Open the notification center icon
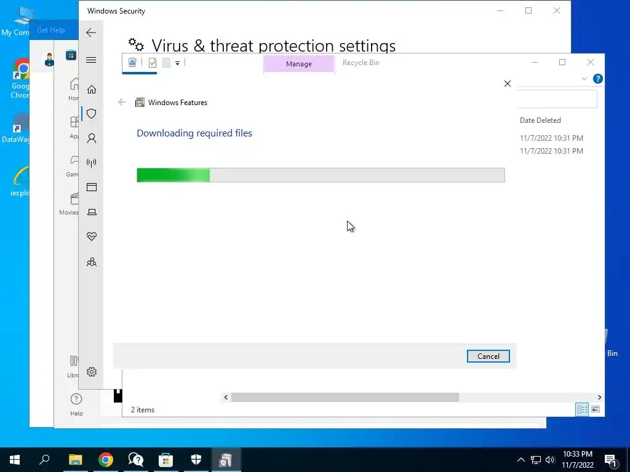 [611, 460]
